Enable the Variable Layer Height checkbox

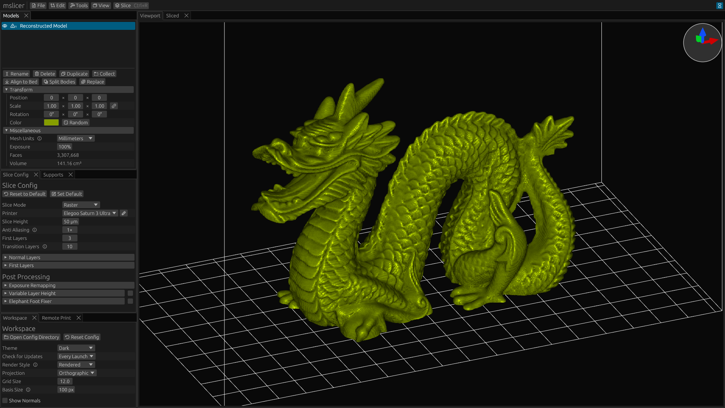(x=130, y=294)
